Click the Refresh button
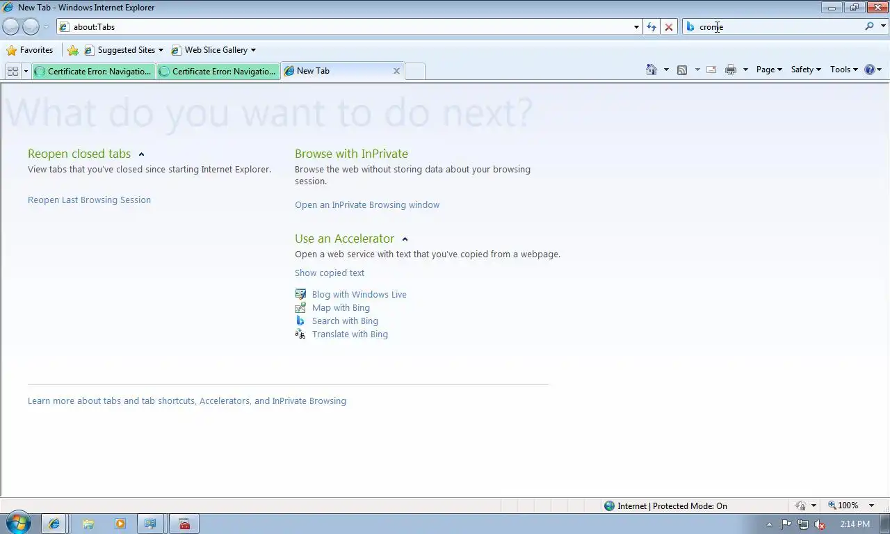Screen dimensions: 890x534 point(652,26)
